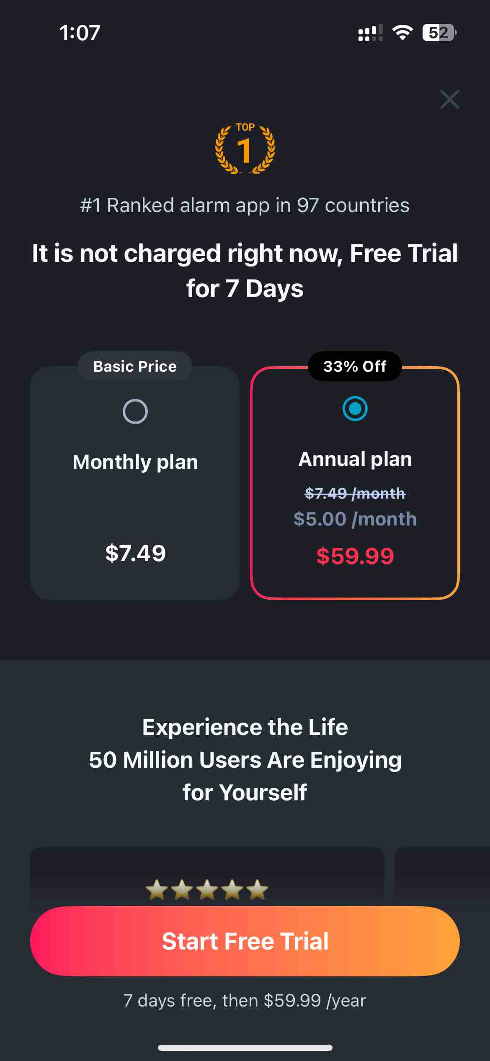Tap the battery indicator showing 52
This screenshot has height=1061, width=490.
point(439,32)
